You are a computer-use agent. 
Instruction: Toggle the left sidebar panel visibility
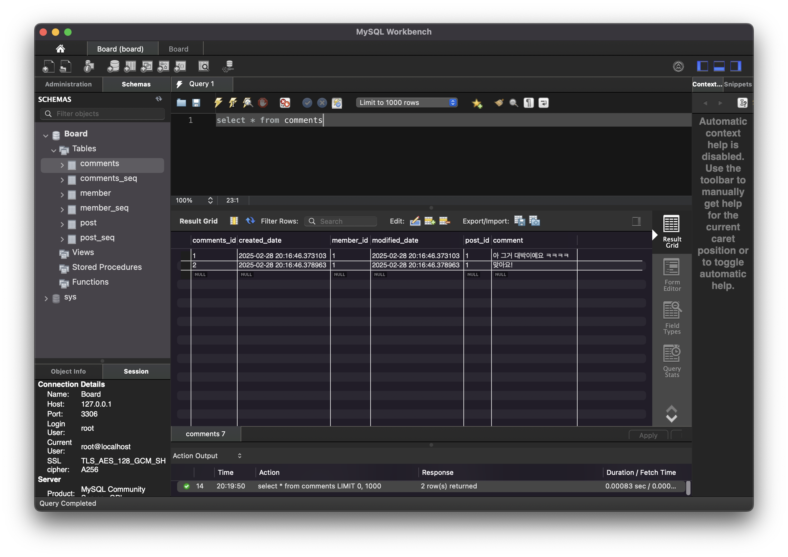coord(702,66)
